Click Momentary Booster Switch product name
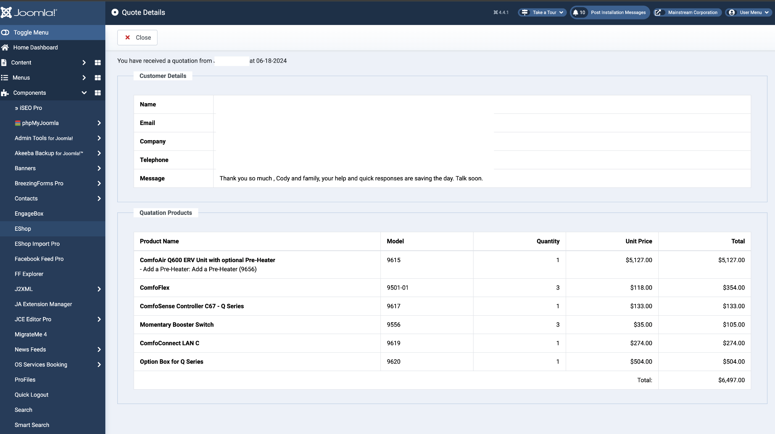The width and height of the screenshot is (775, 434). point(176,325)
